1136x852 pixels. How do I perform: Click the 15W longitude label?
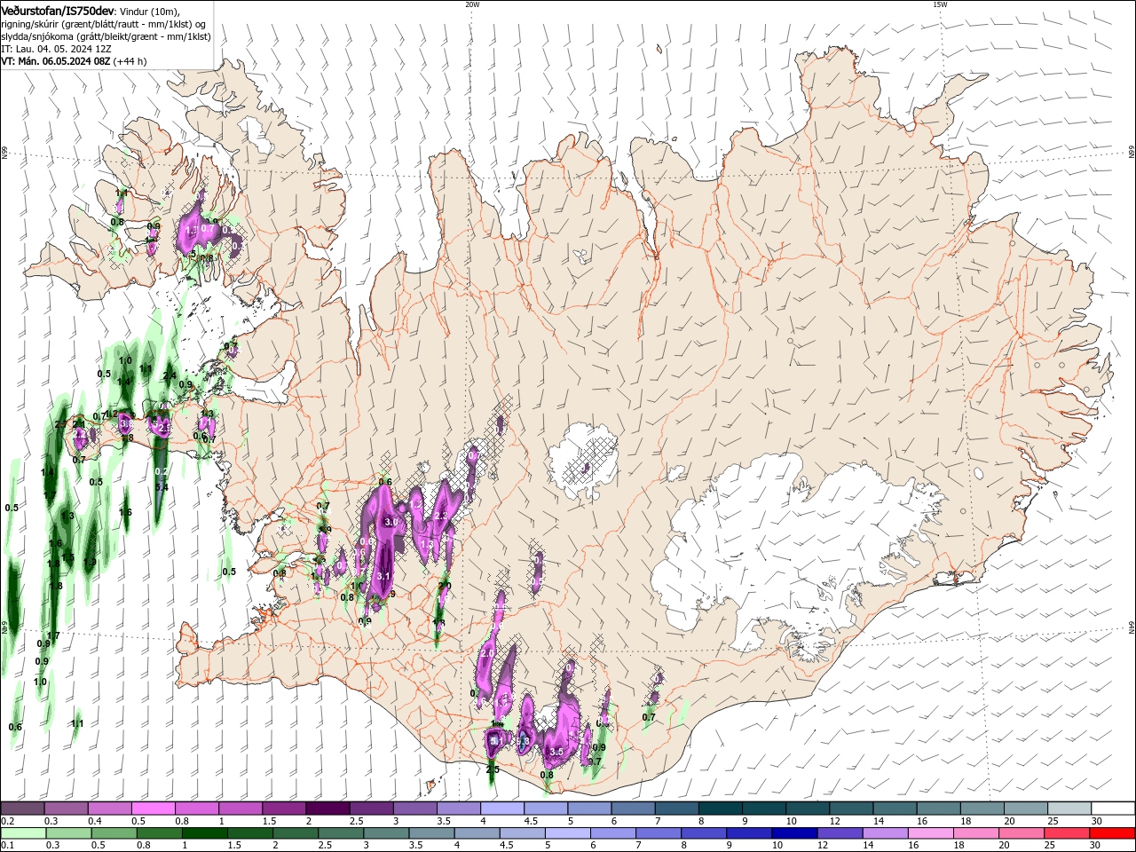coord(940,4)
